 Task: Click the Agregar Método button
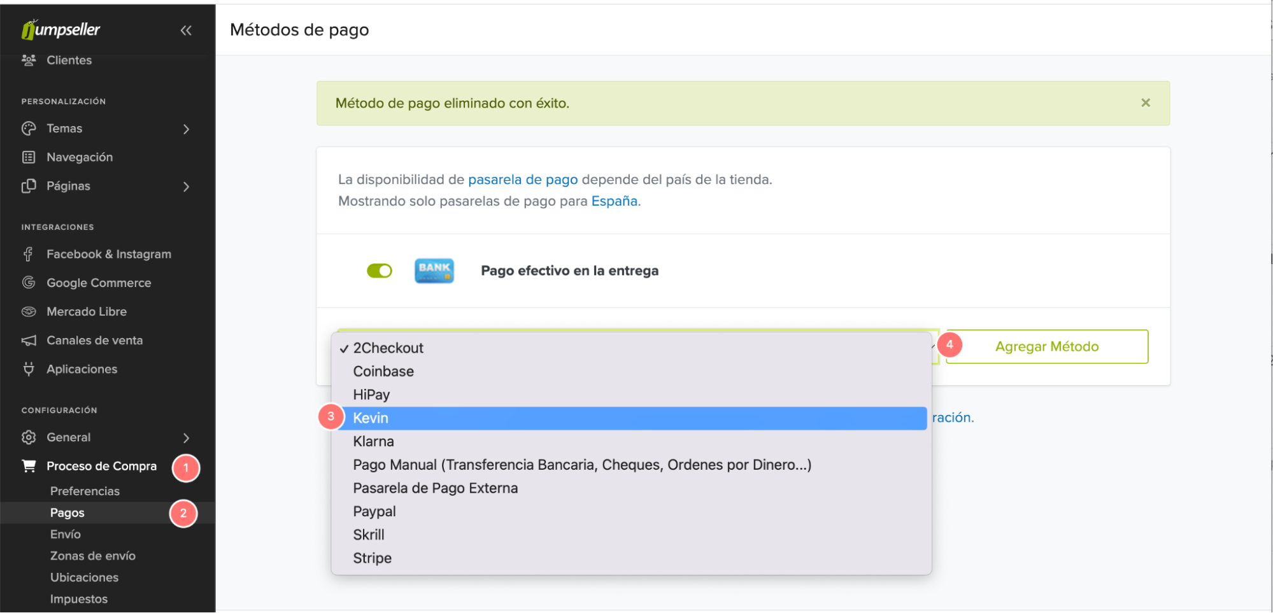1047,346
